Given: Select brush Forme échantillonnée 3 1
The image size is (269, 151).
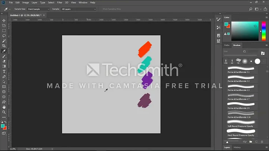Looking at the screenshot, I should [x=241, y=70].
